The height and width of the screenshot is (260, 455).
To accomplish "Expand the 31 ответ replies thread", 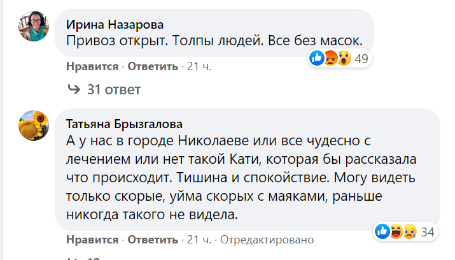I will [x=113, y=89].
